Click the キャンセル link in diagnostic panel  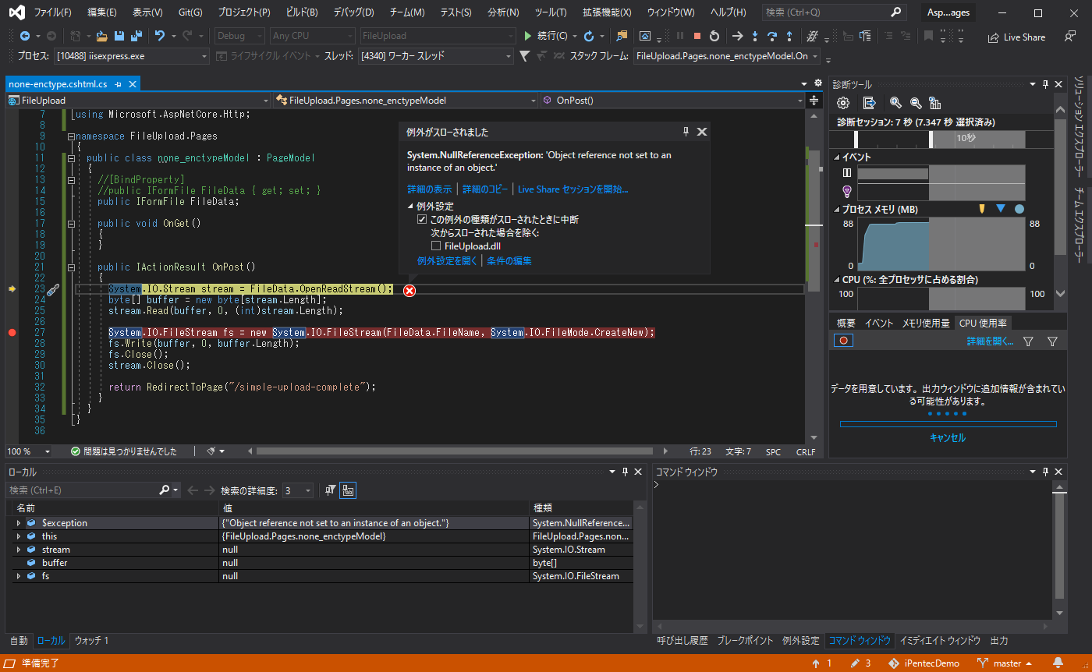click(x=947, y=437)
